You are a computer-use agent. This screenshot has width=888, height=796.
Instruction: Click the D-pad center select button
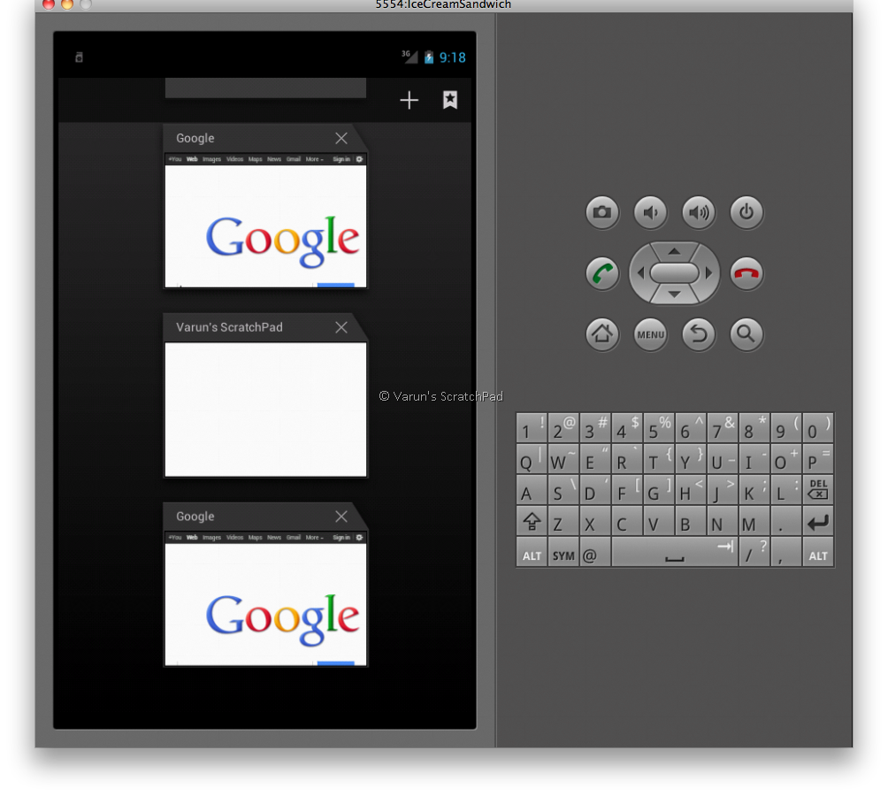[674, 273]
